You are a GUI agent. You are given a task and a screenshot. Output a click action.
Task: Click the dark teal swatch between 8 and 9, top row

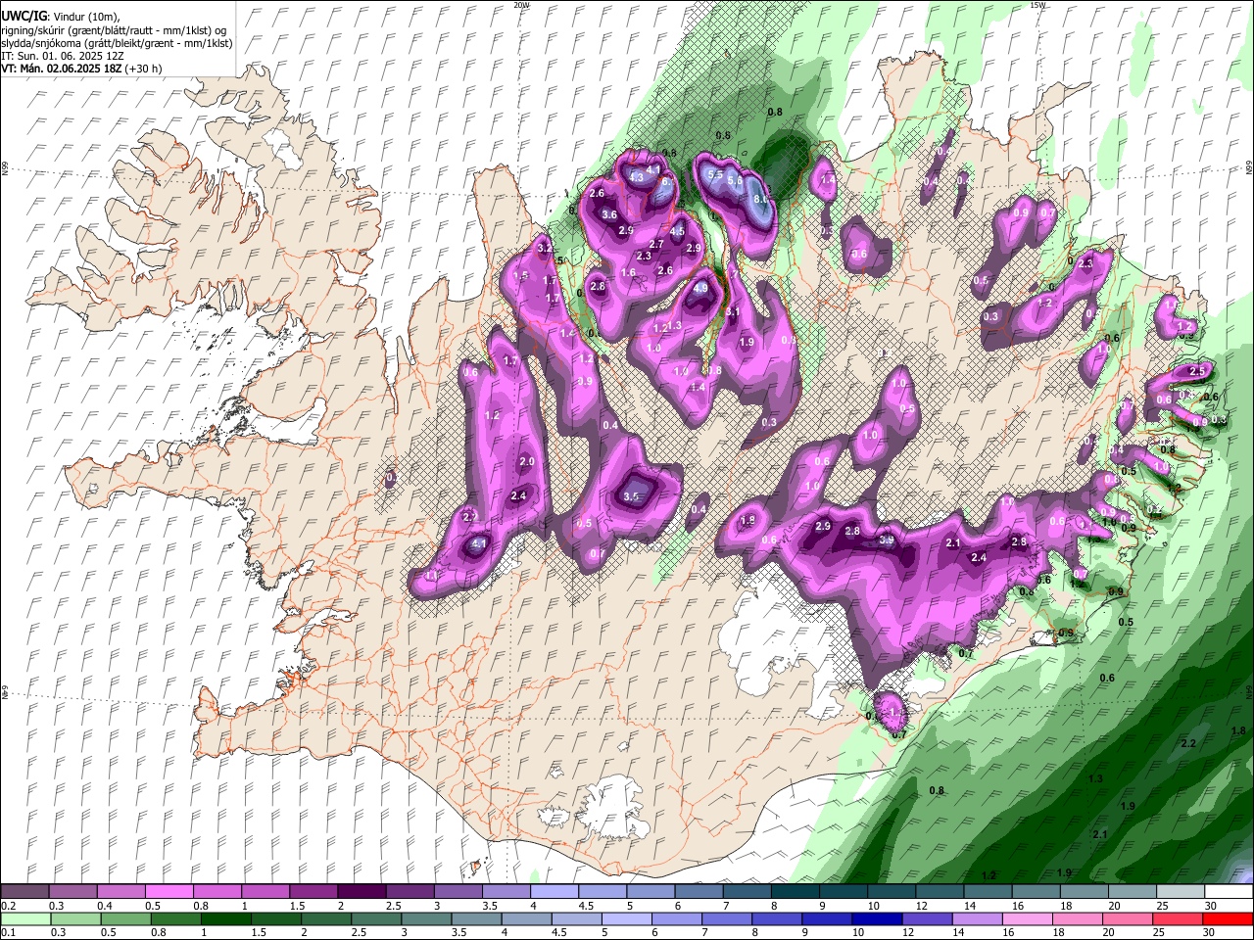pyautogui.click(x=795, y=892)
